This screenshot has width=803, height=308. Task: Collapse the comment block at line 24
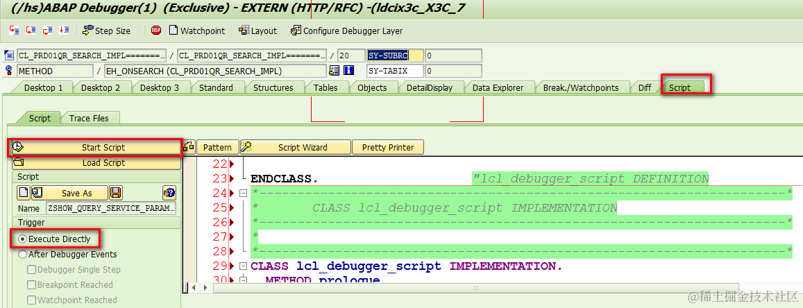click(243, 194)
